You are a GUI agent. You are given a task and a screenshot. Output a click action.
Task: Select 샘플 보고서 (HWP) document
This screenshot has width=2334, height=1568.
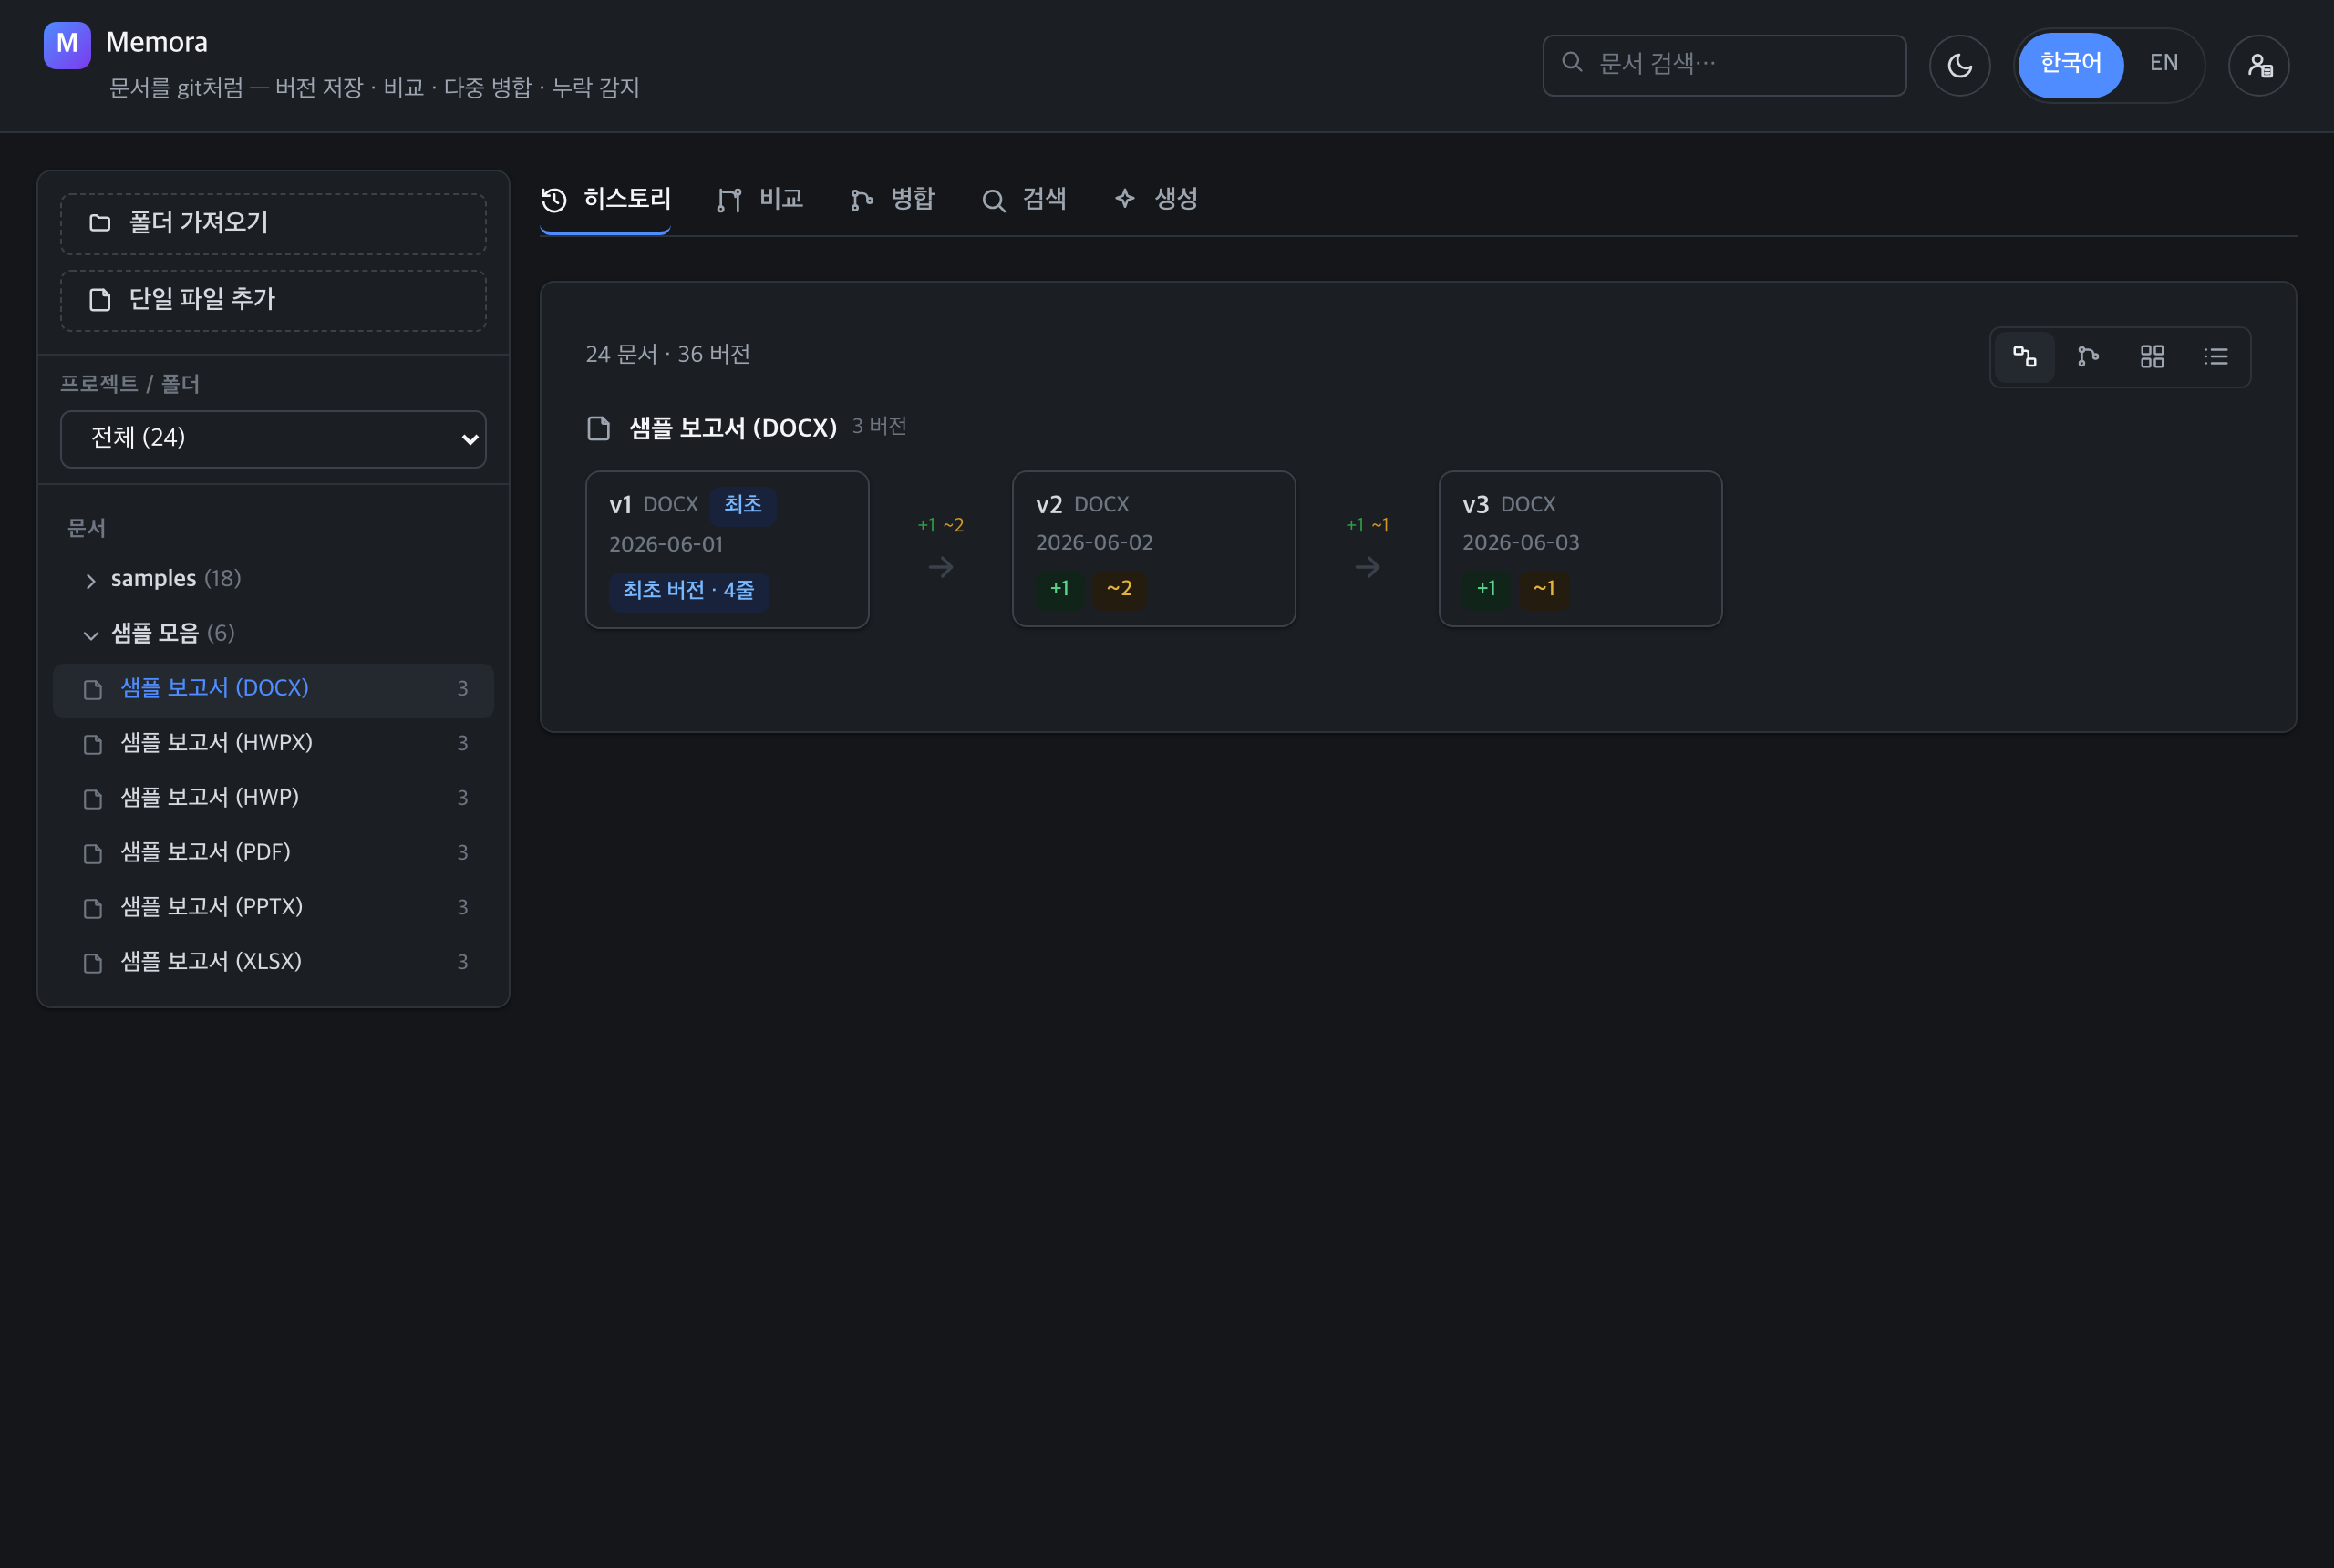(x=273, y=799)
